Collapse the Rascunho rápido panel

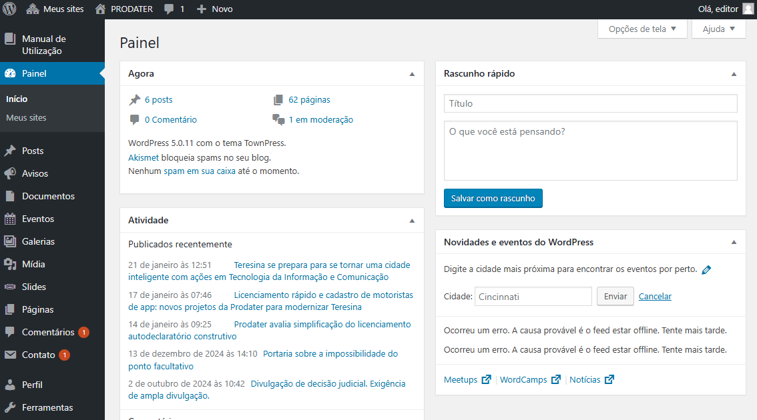click(734, 74)
